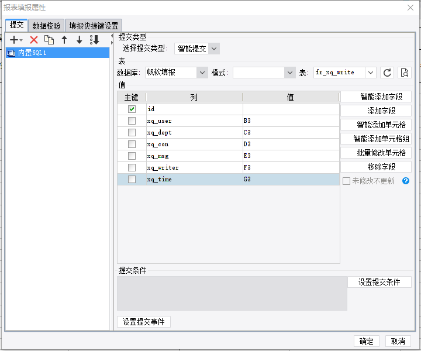Select the xq_dept column cell
Image resolution: width=421 pixels, height=351 pixels.
[194, 132]
